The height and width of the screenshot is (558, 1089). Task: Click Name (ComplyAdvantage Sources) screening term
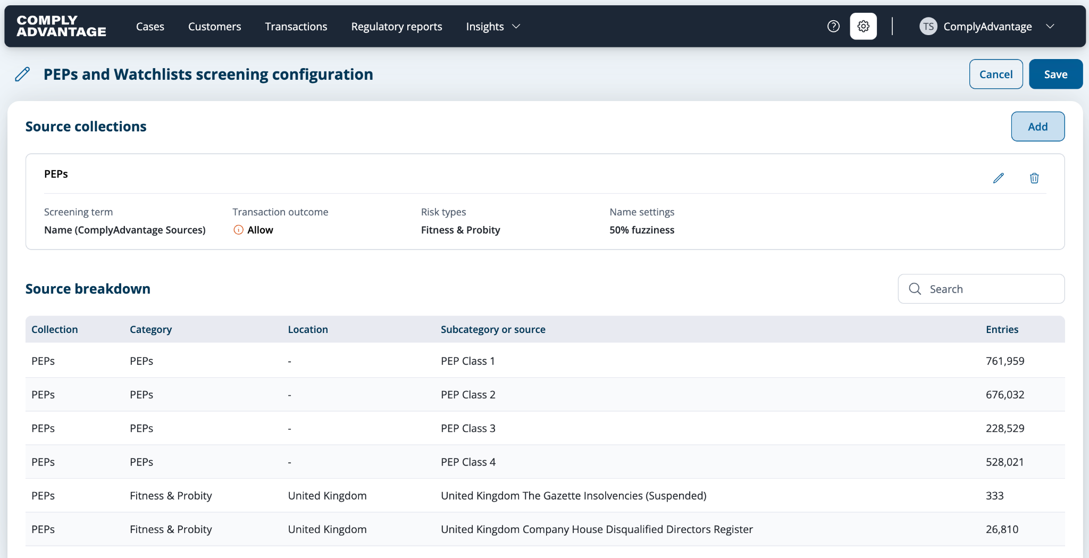point(125,230)
